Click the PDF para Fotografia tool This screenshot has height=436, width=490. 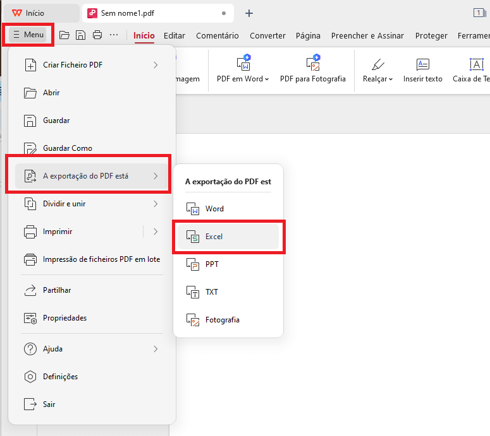click(313, 69)
